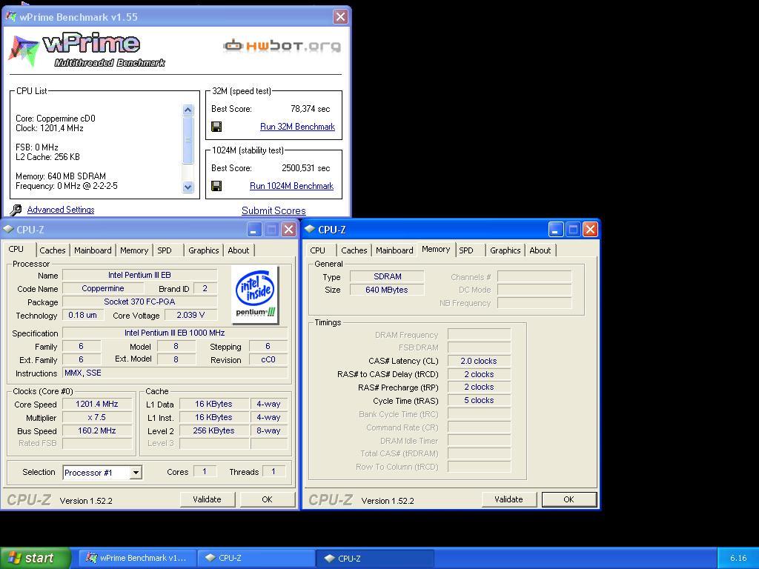Open Caches tab in right CPU-Z

(x=354, y=250)
